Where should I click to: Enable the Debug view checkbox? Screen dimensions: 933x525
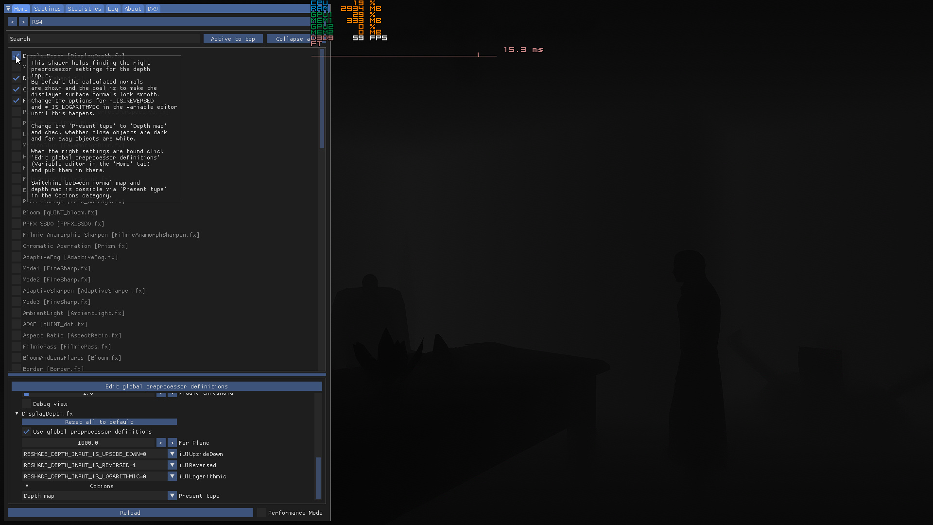click(27, 404)
